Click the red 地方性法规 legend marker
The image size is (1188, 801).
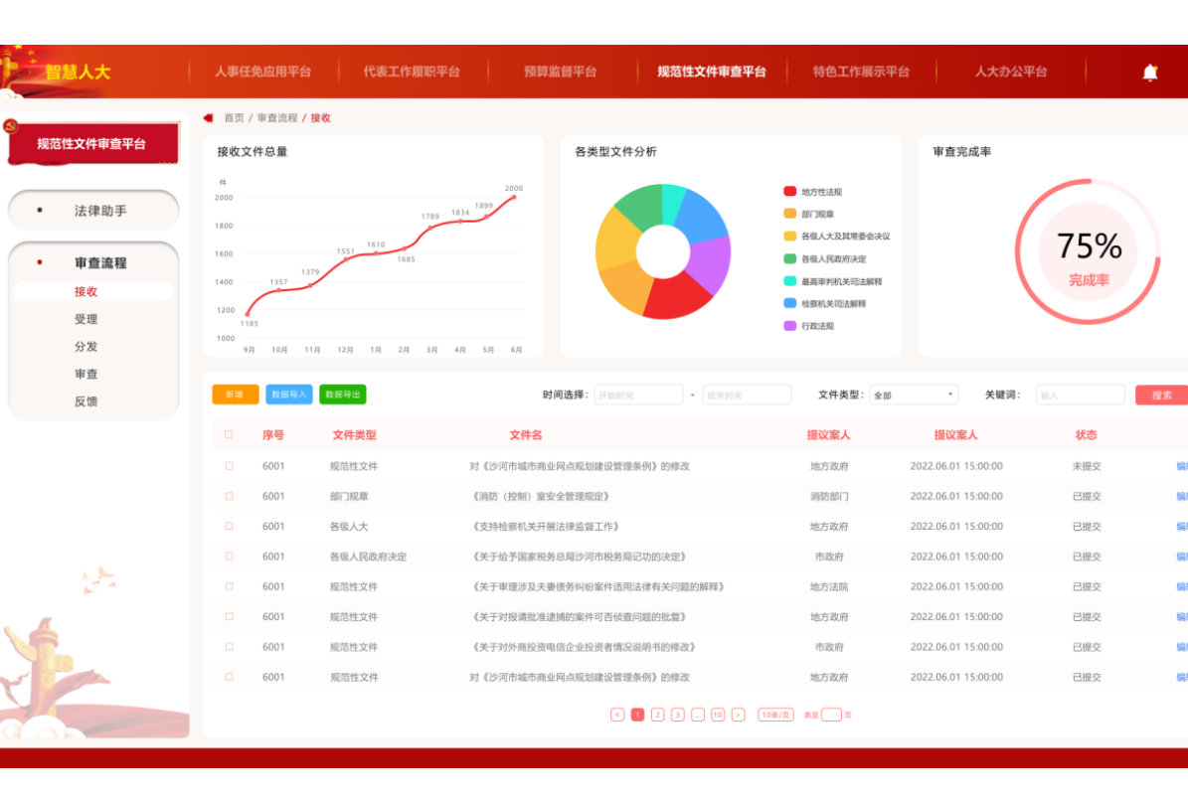[x=789, y=192]
